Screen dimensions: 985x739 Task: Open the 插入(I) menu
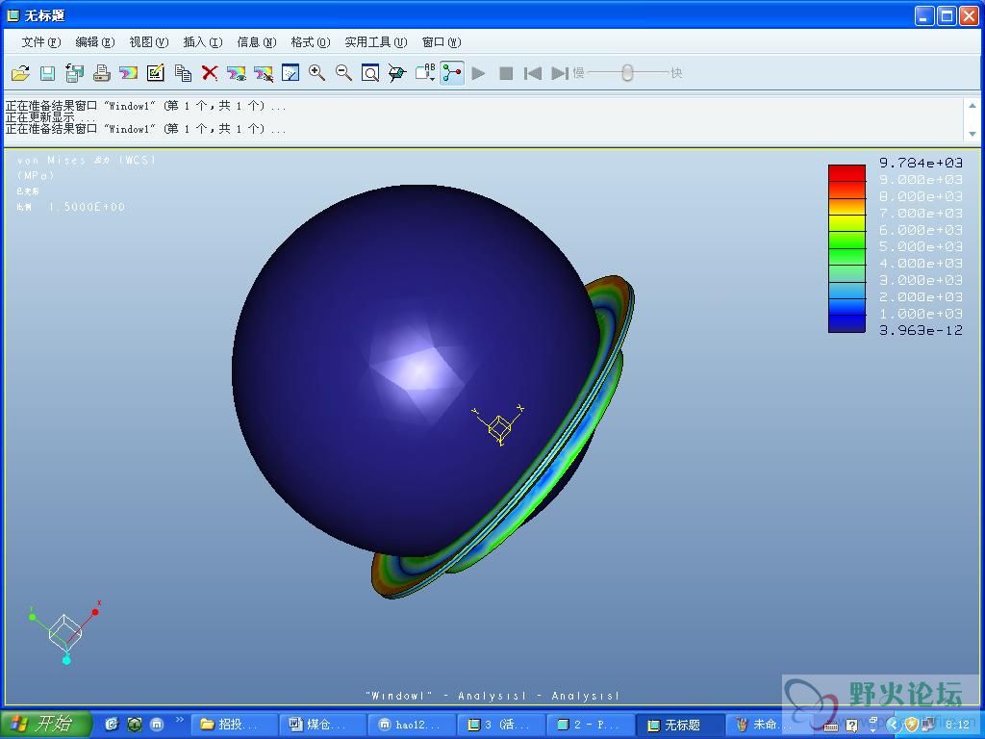pyautogui.click(x=202, y=42)
